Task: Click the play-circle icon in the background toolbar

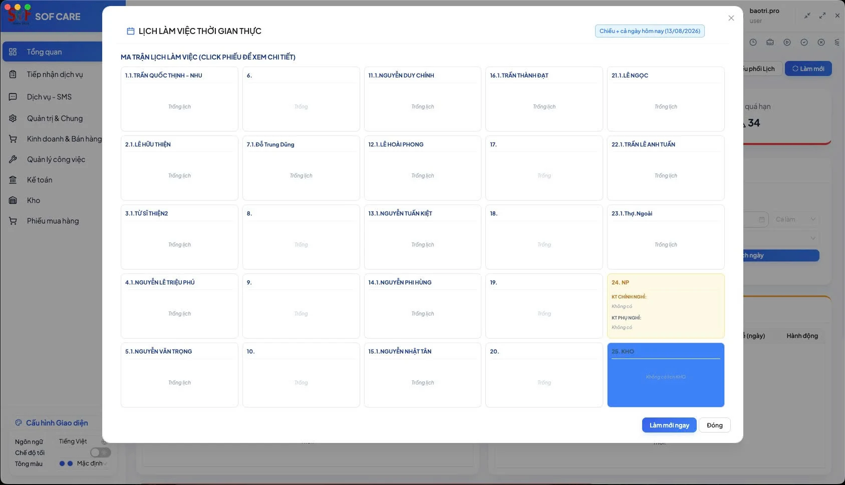Action: pos(787,42)
